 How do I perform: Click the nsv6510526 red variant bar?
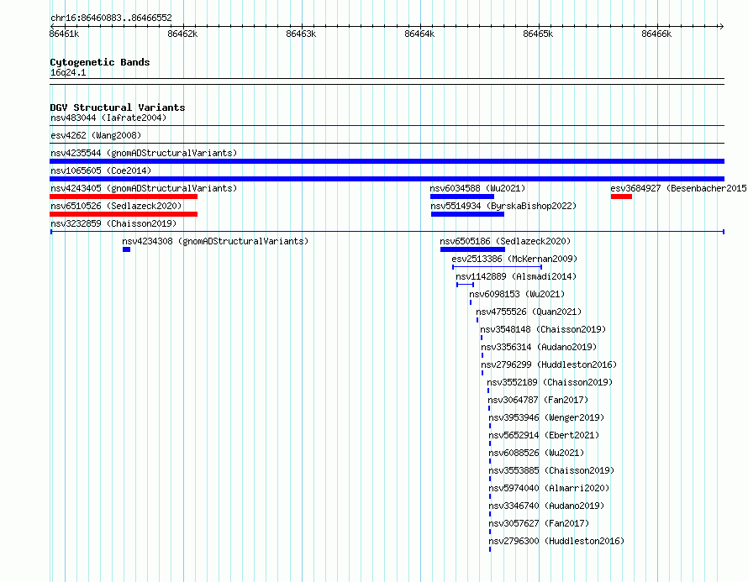(124, 214)
